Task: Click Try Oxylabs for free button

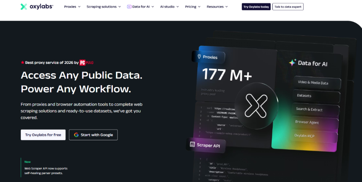Action: 43,135
